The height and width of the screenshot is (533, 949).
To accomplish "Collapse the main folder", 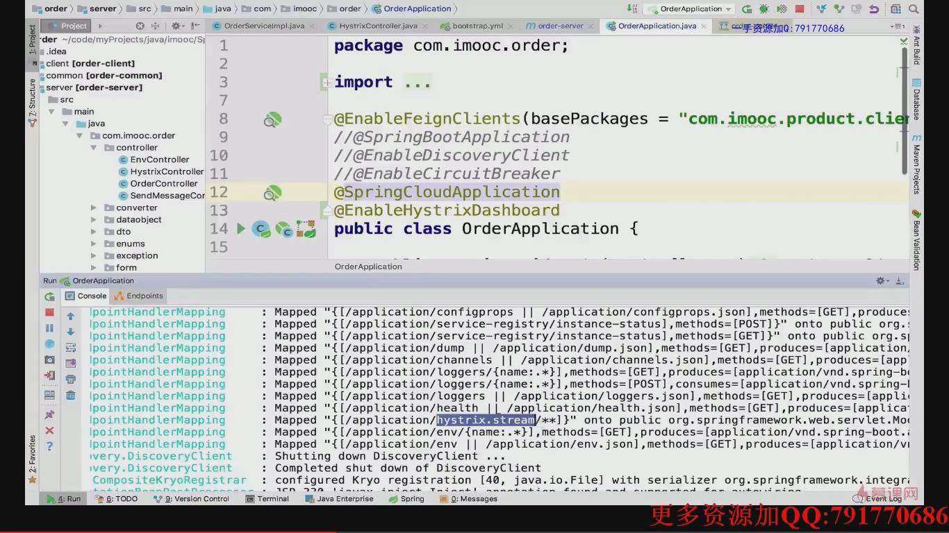I will pyautogui.click(x=51, y=112).
